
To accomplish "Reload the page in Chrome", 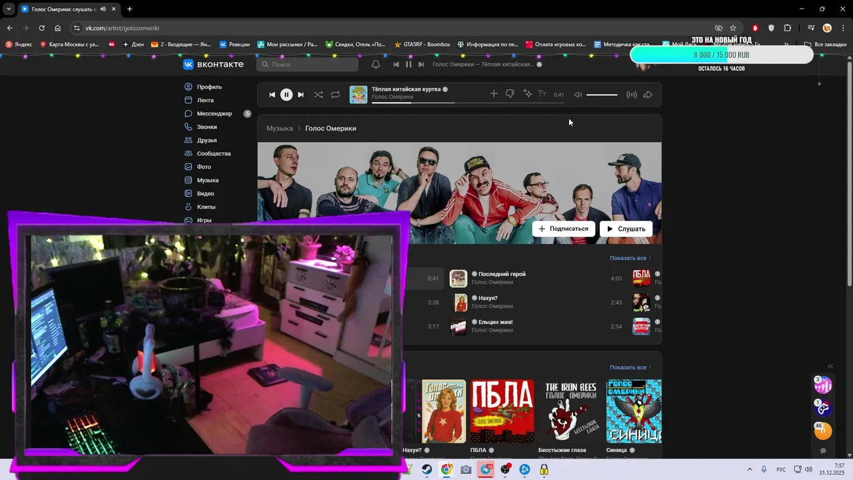I will coord(41,28).
